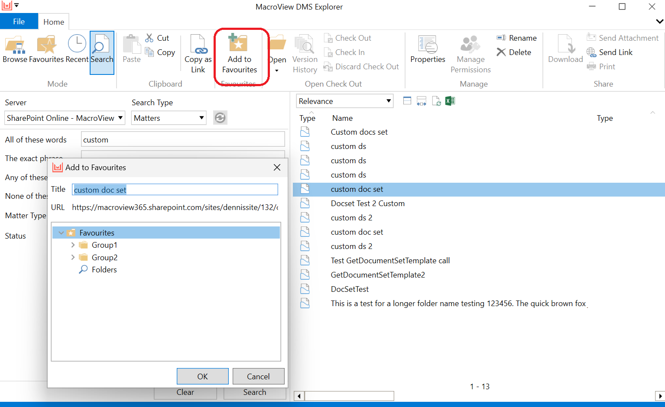665x407 pixels.
Task: Click the refresh results document icon
Action: (436, 101)
